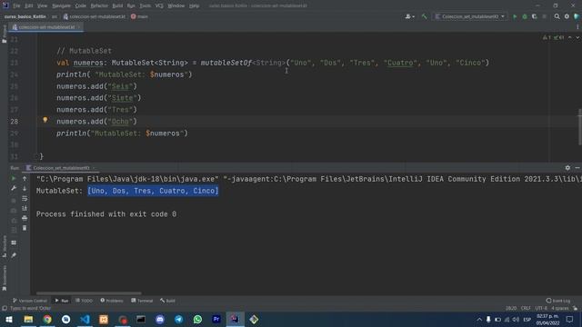Click curso_basico_Kotlin in breadcrumb bar
This screenshot has height=327, width=582.
(25, 16)
